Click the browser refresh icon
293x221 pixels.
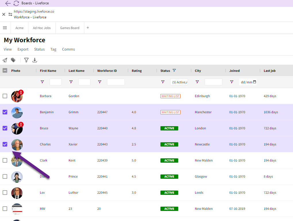pos(16,3)
